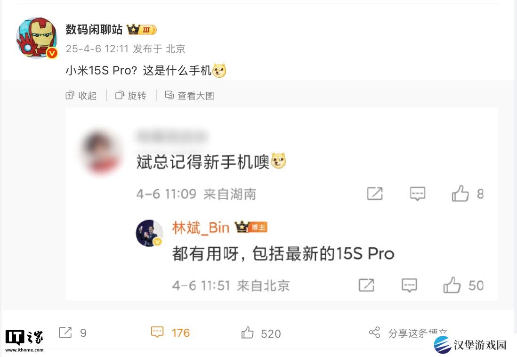The image size is (517, 357).
Task: Click the 林斌_Bin username
Action: coord(201,227)
